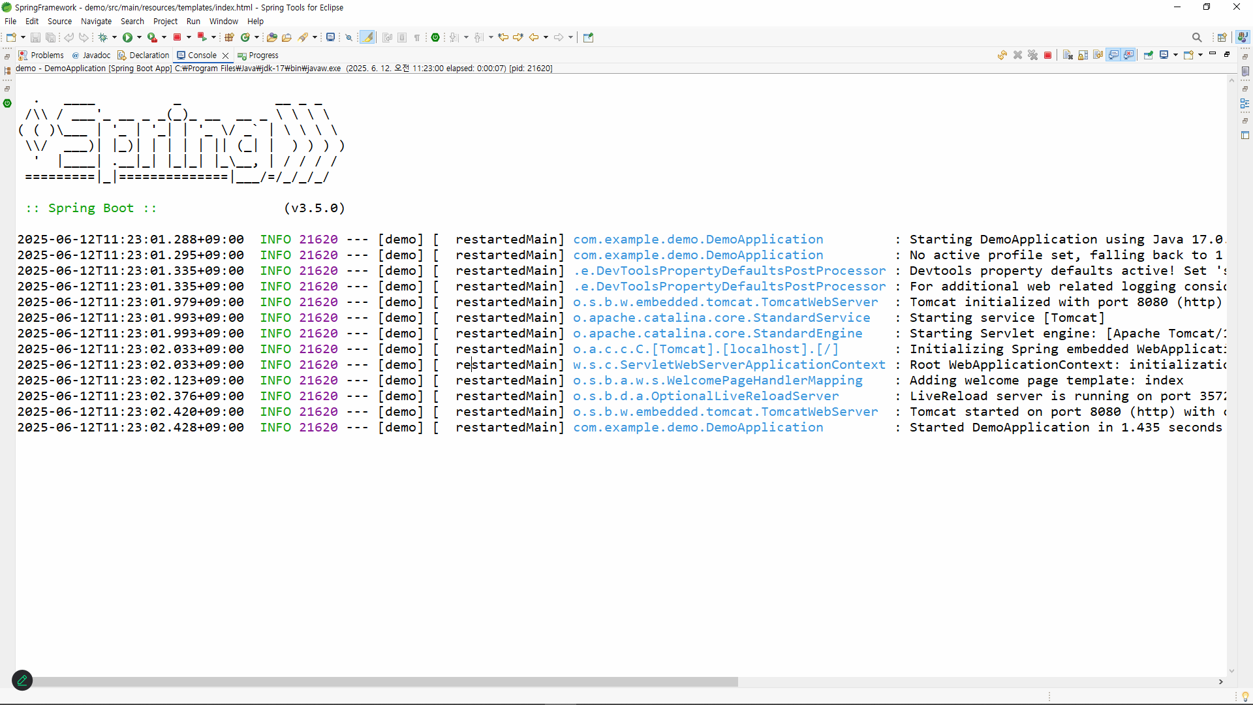The image size is (1253, 705).
Task: Click the flashlight Search icon
Action: [x=303, y=37]
